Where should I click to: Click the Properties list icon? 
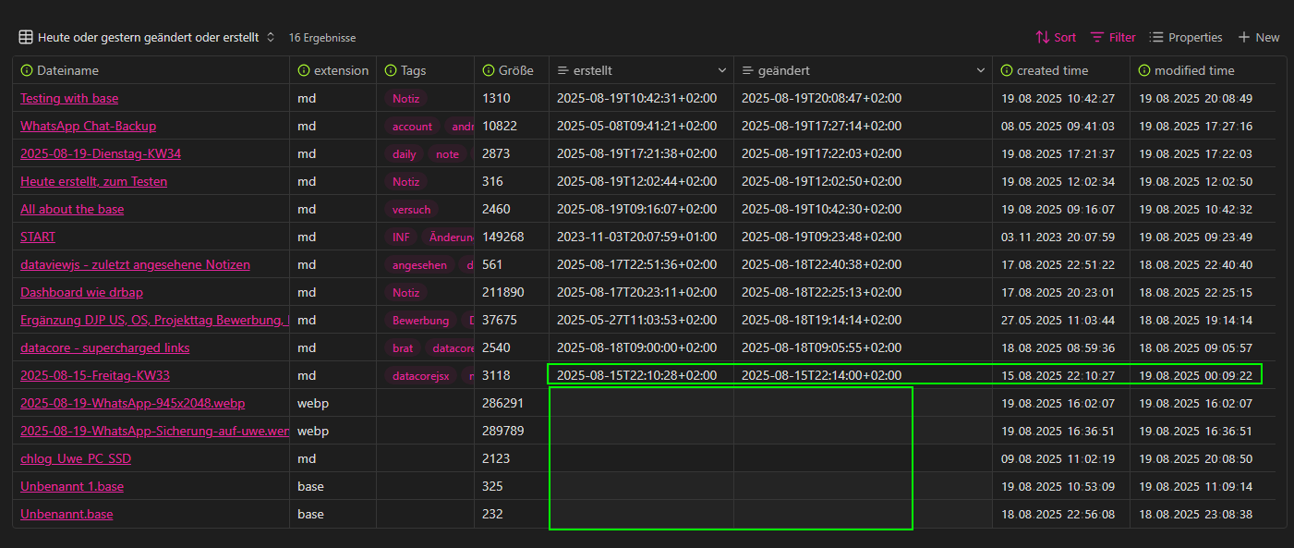1156,38
